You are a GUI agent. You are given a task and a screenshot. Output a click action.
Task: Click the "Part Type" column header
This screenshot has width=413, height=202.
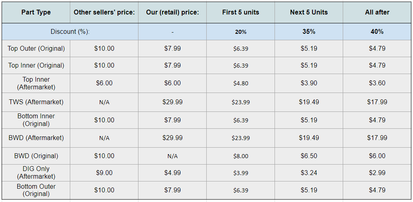(x=36, y=12)
